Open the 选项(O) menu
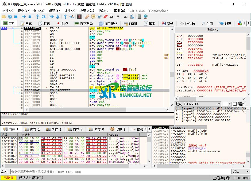Screen dimensions: 251x181 pyautogui.click(x=104, y=11)
